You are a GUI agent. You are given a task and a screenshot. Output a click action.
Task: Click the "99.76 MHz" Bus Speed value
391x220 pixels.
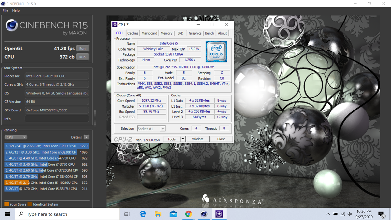tap(151, 112)
